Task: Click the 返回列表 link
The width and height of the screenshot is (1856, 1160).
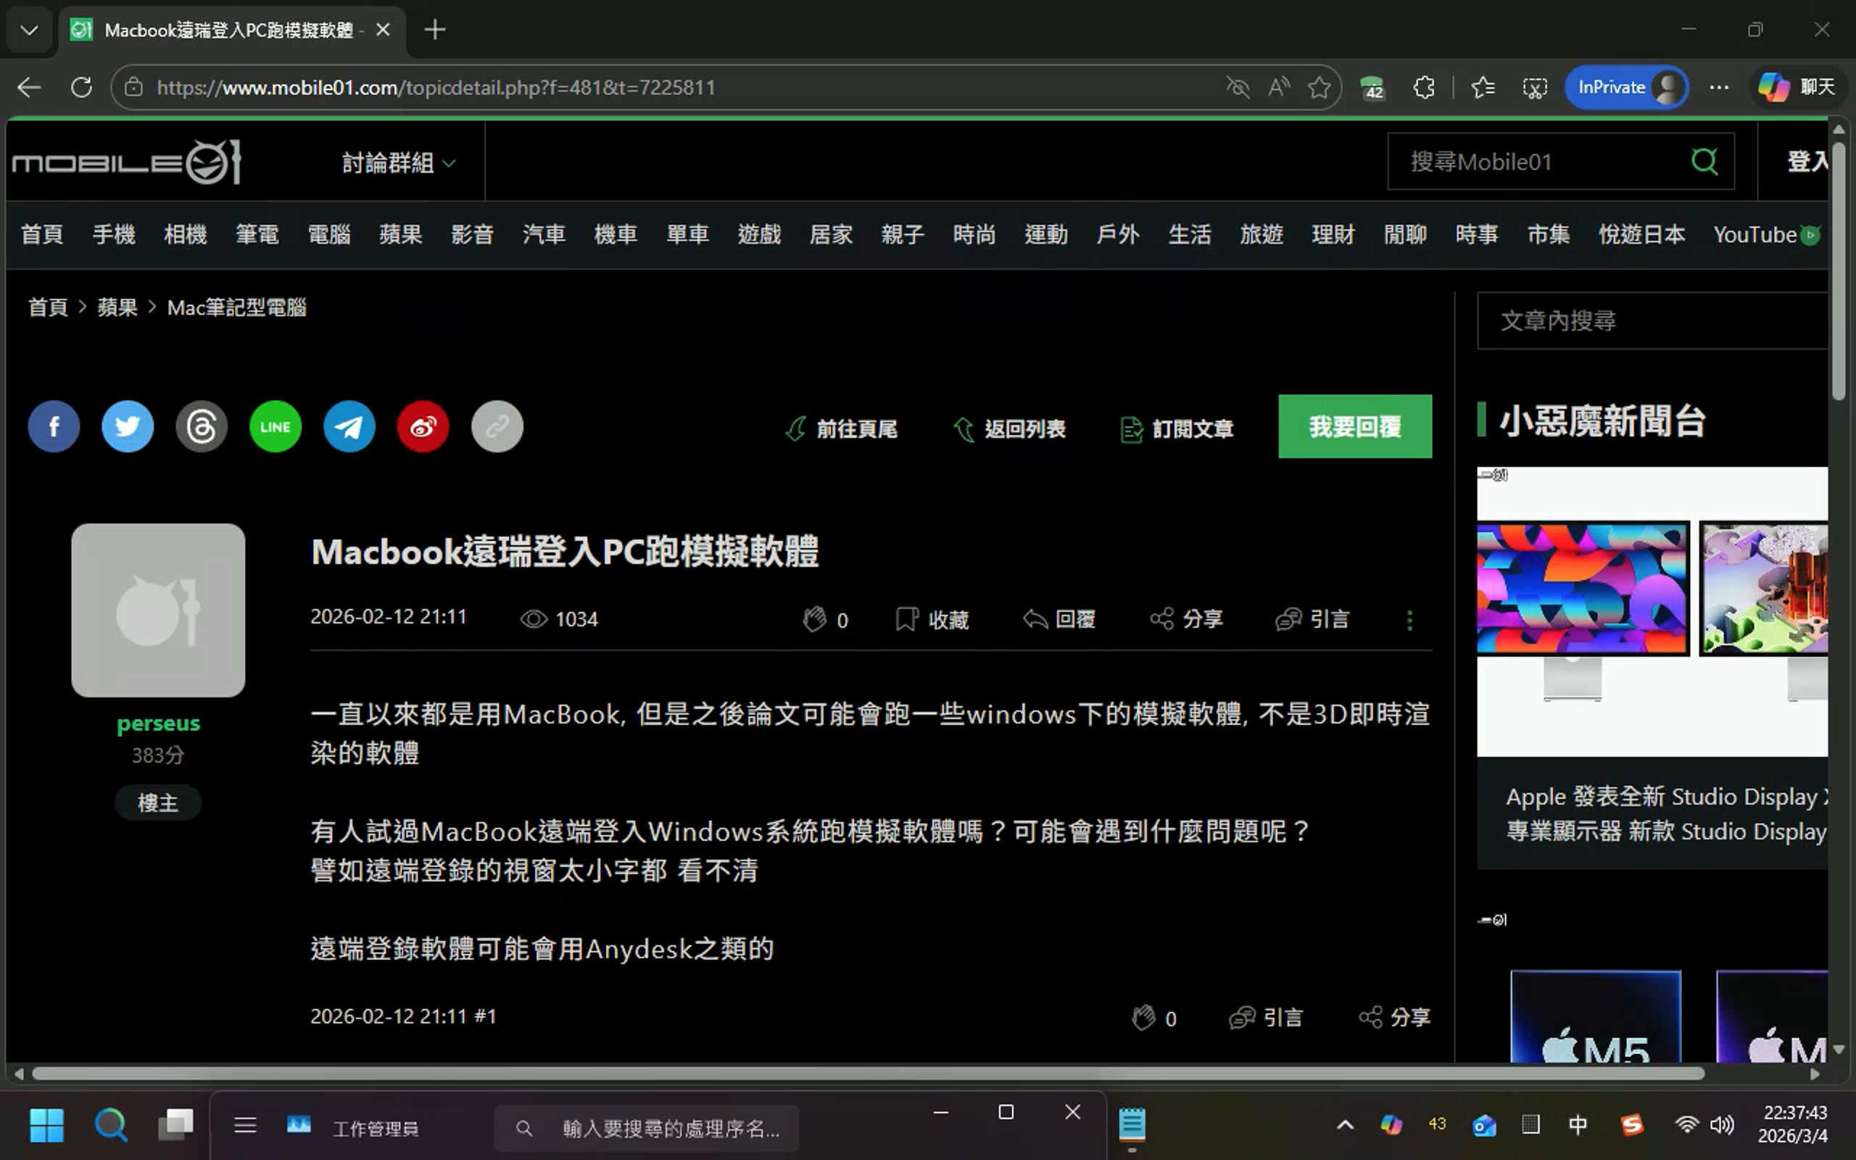Action: point(1009,428)
